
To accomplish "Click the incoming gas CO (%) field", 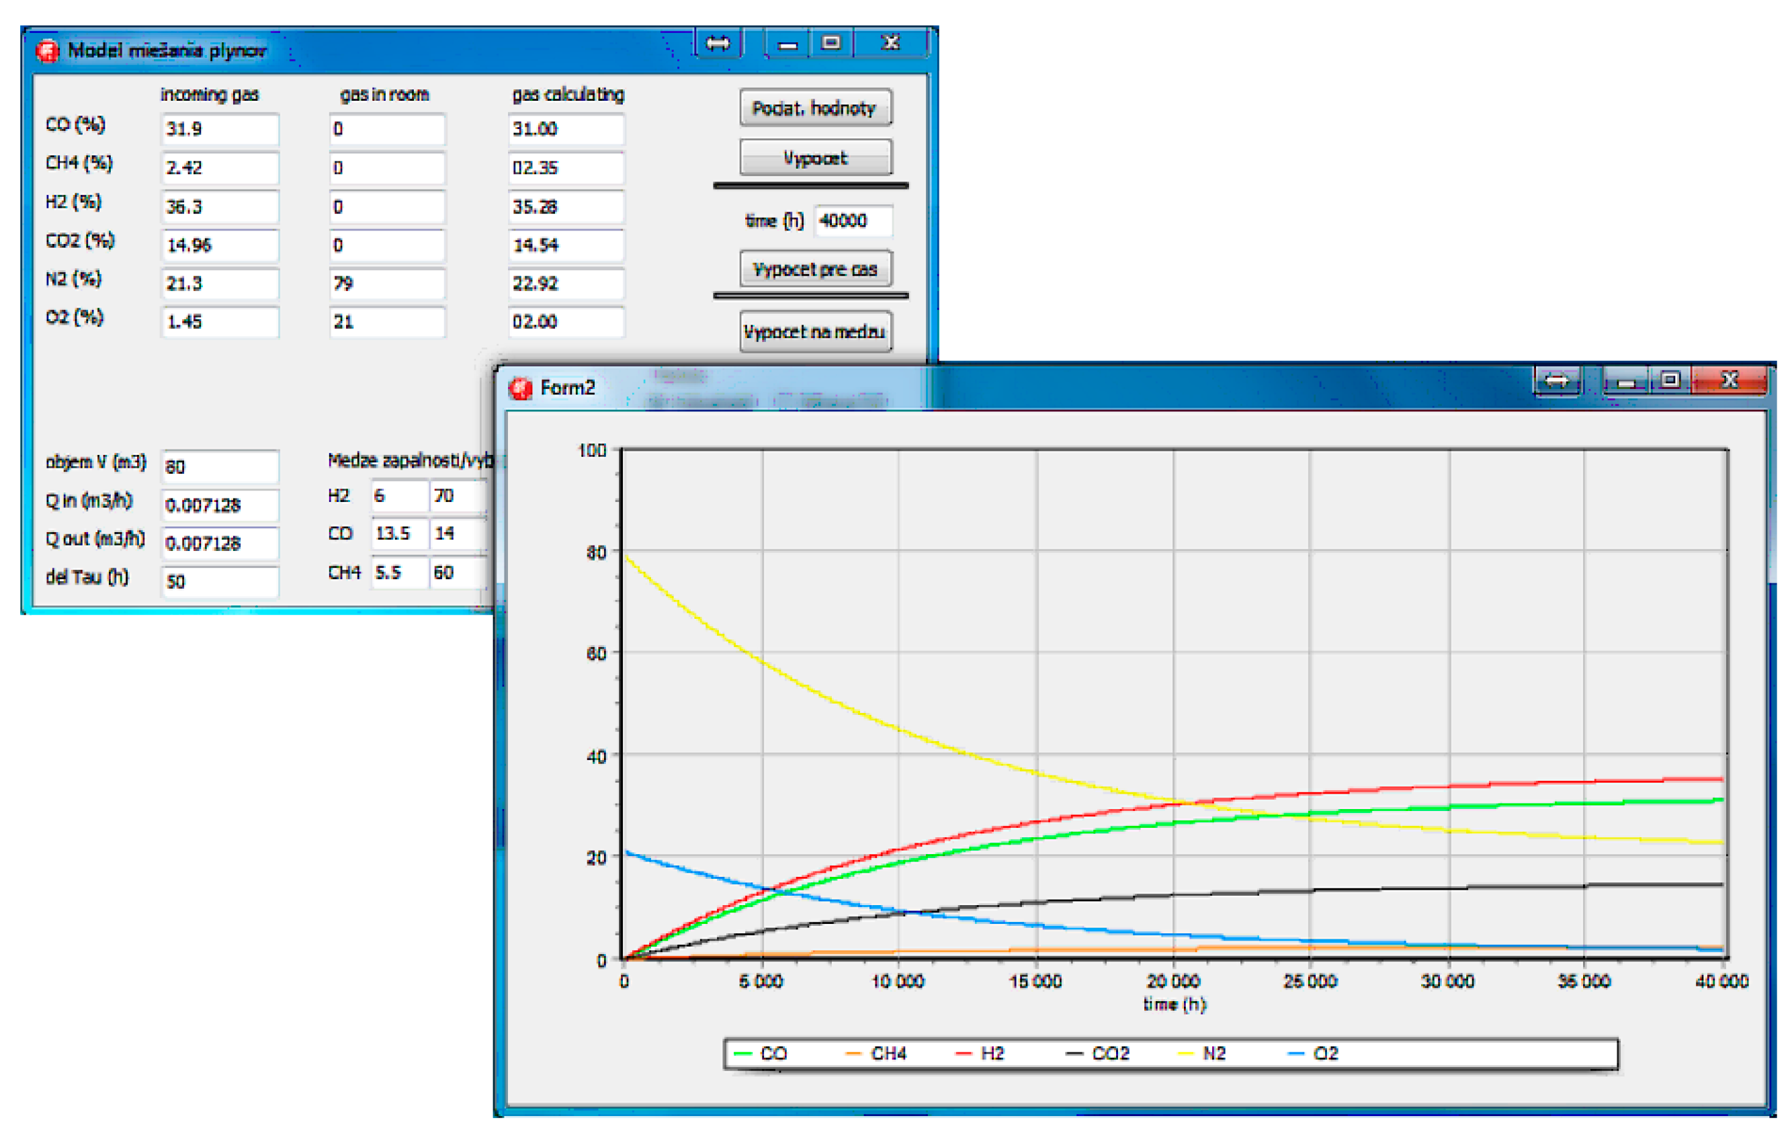I will [x=220, y=130].
